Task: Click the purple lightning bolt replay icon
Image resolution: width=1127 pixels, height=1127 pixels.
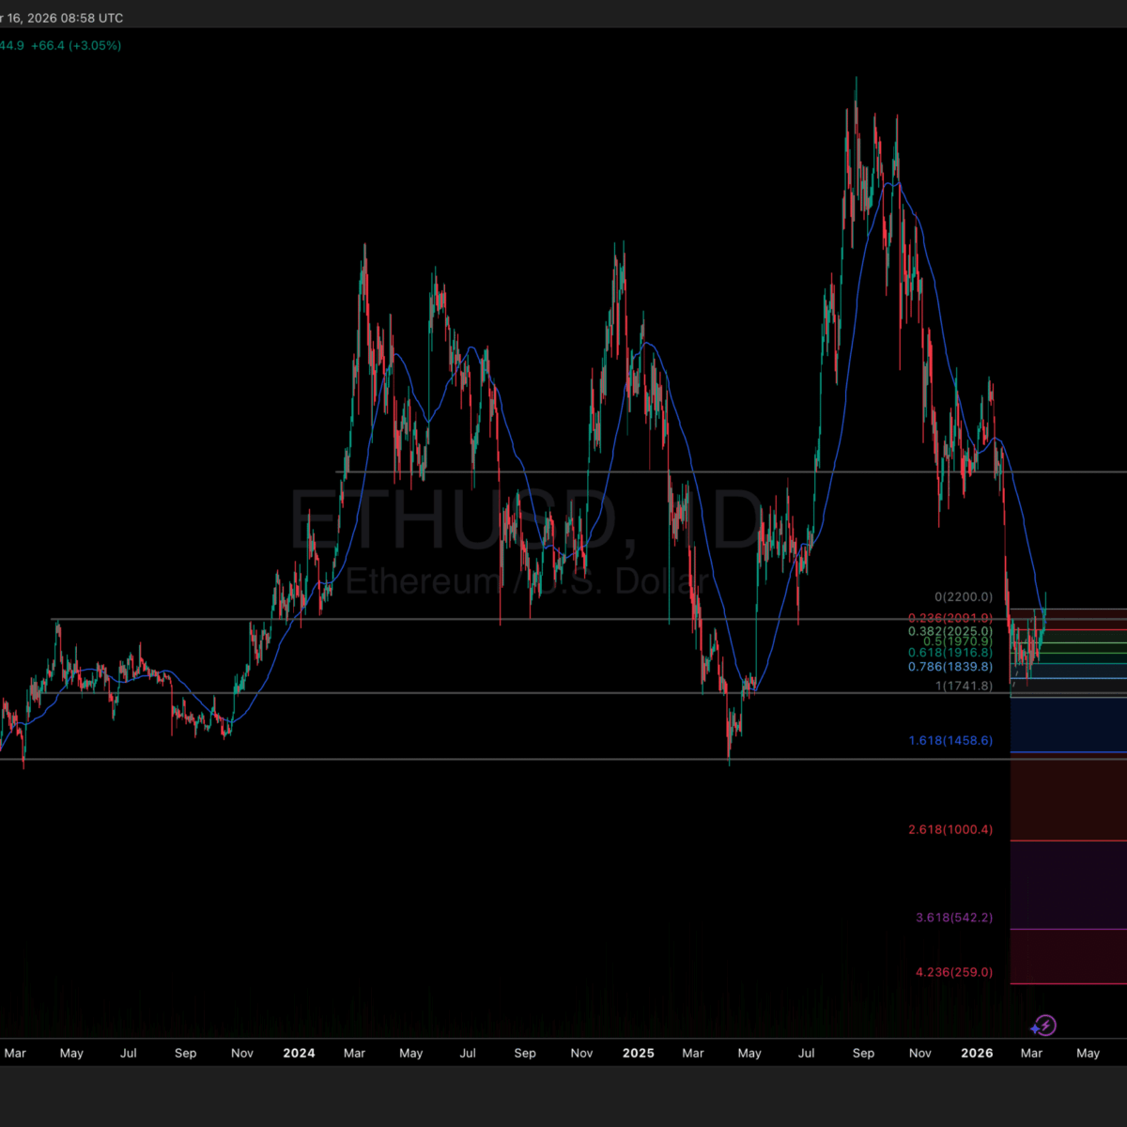Action: click(x=1045, y=1026)
